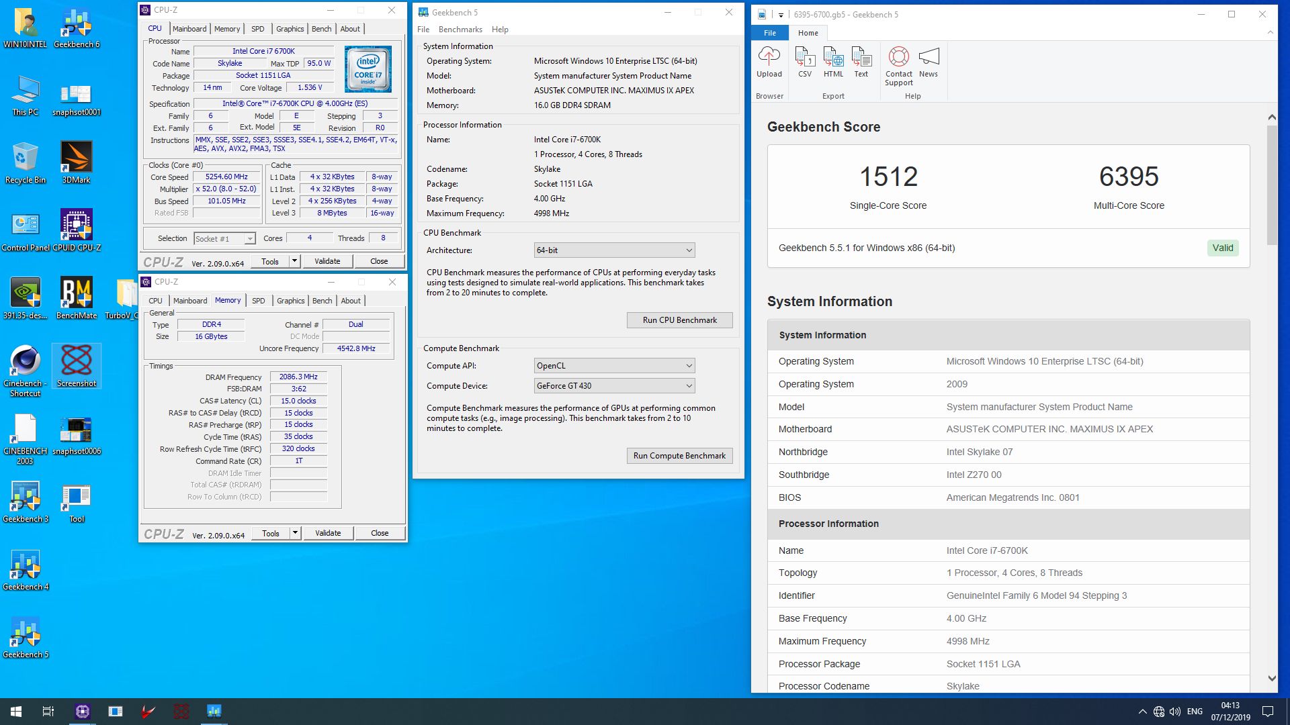
Task: Open File tab in Geekbench results ribbon
Action: tap(770, 33)
